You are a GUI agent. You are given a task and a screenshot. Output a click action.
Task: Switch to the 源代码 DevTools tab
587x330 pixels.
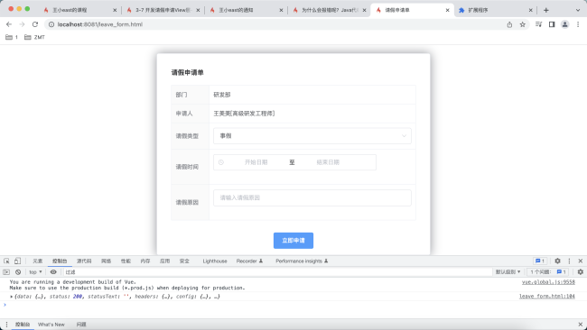(84, 261)
